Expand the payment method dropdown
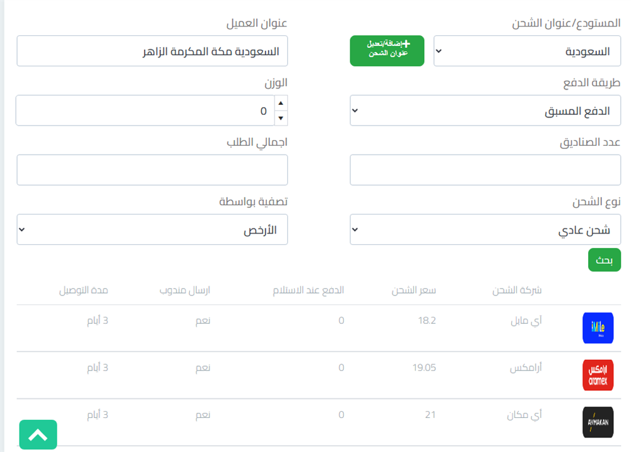Image resolution: width=631 pixels, height=452 pixels. coord(485,111)
